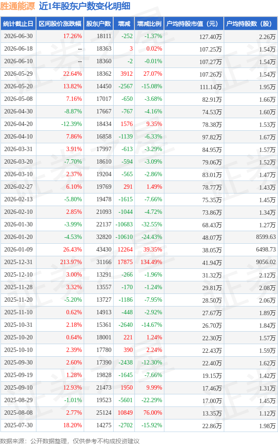Click the 股东户数 column header
The image size is (278, 445).
[98, 24]
